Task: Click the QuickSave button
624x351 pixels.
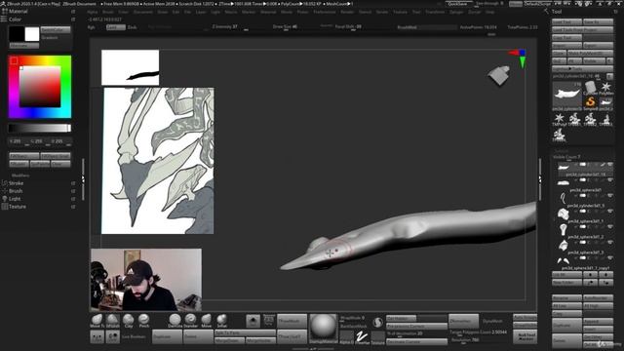Action: tap(458, 4)
